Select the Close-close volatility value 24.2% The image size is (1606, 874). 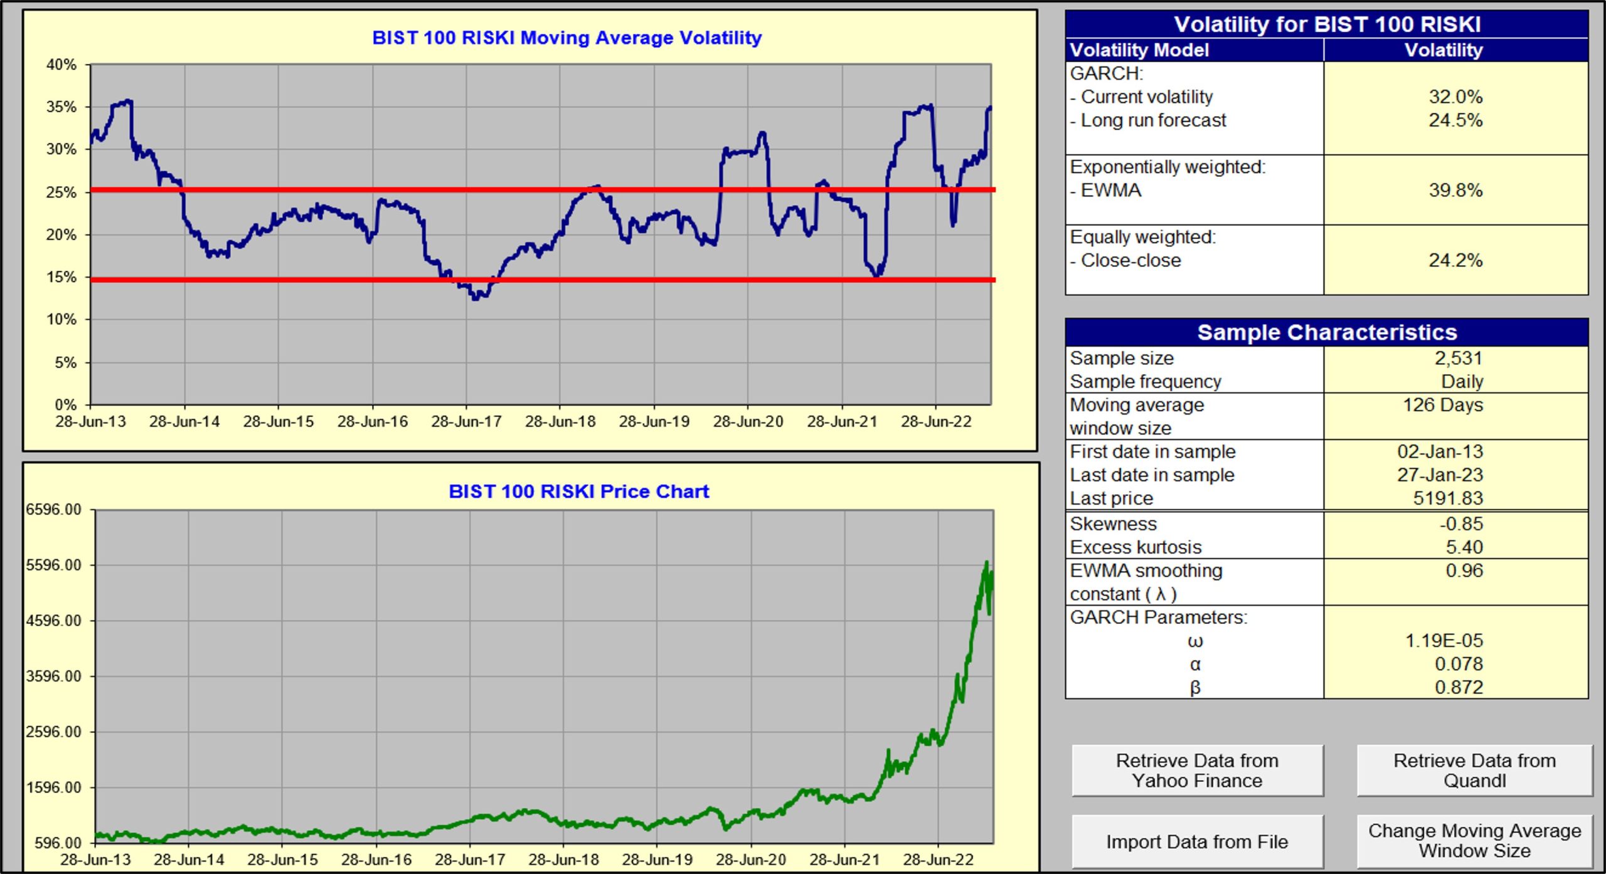pos(1455,260)
